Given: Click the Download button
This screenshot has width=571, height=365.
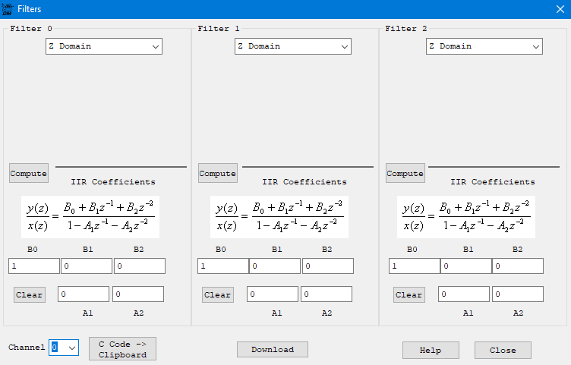Looking at the screenshot, I should click(x=272, y=349).
